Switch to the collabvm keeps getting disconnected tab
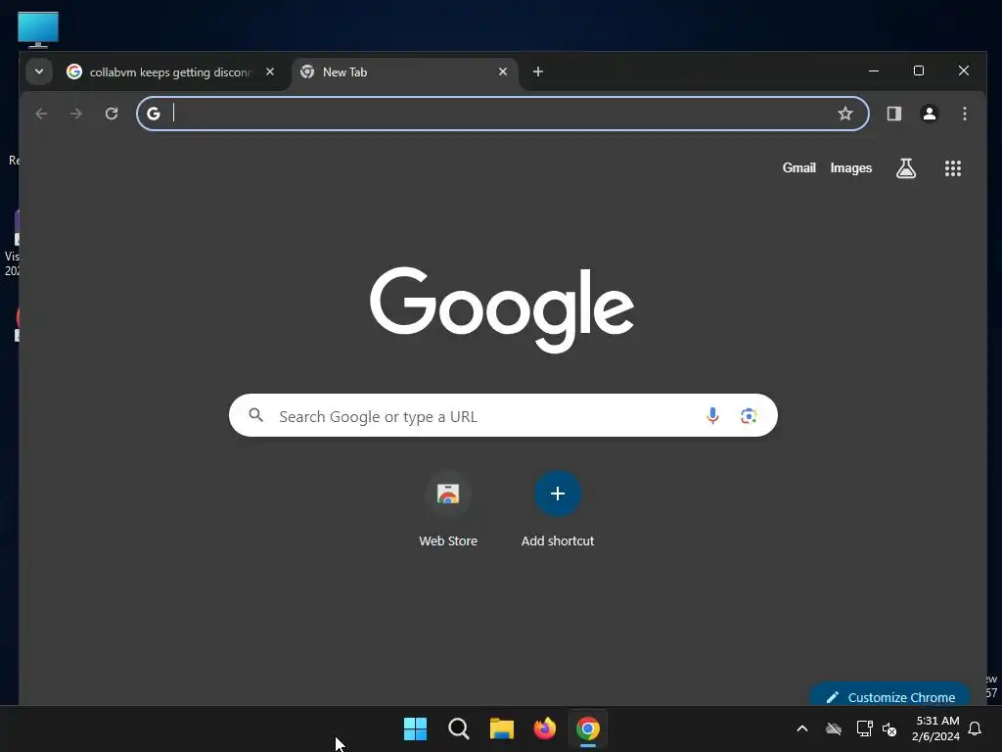 click(171, 72)
